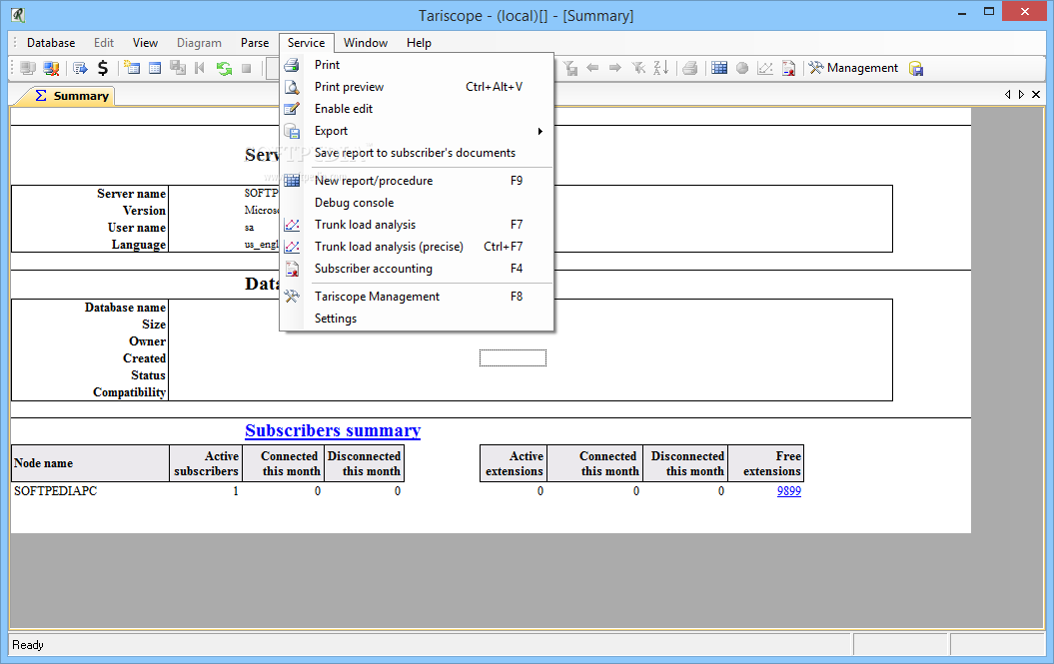Click the dollar sign toolbar icon
The height and width of the screenshot is (664, 1054).
point(103,68)
